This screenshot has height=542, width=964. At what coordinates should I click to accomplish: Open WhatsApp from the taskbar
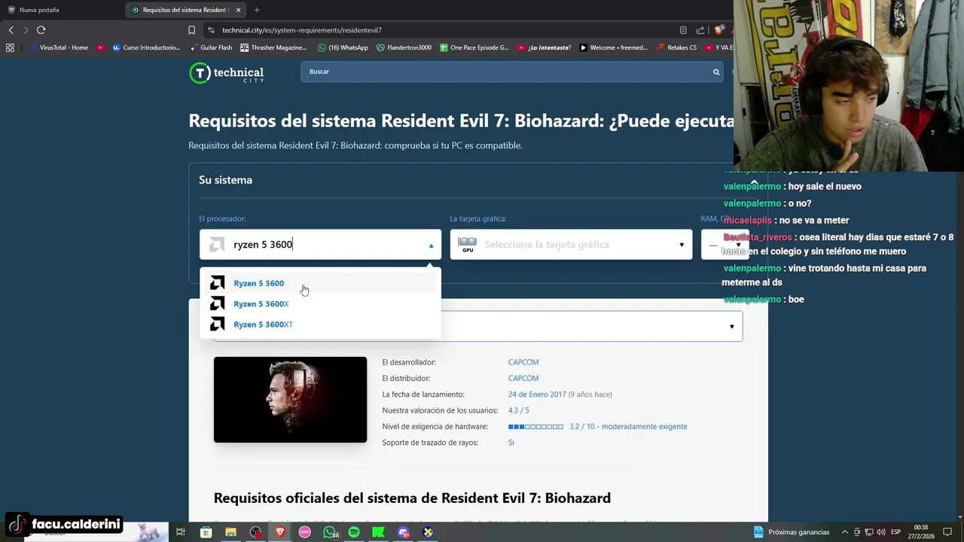[330, 532]
